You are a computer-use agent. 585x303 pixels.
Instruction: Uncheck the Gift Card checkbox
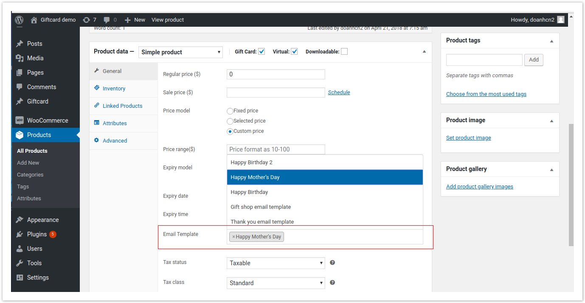[x=262, y=52]
